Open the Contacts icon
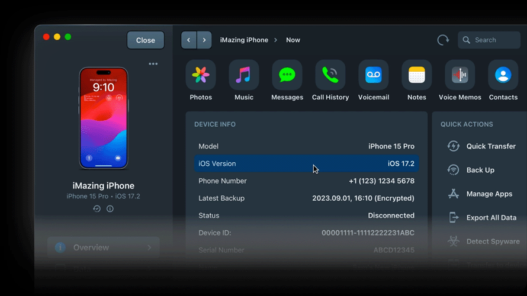The height and width of the screenshot is (296, 527). coord(503,75)
